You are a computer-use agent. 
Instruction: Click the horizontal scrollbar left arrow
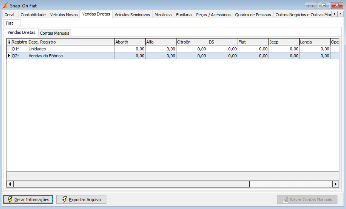[10, 184]
